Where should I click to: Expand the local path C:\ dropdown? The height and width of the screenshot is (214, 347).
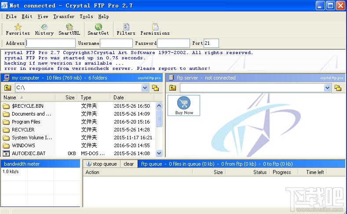[x=145, y=88]
